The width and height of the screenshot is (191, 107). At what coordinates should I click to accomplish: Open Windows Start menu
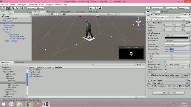click(x=3, y=104)
